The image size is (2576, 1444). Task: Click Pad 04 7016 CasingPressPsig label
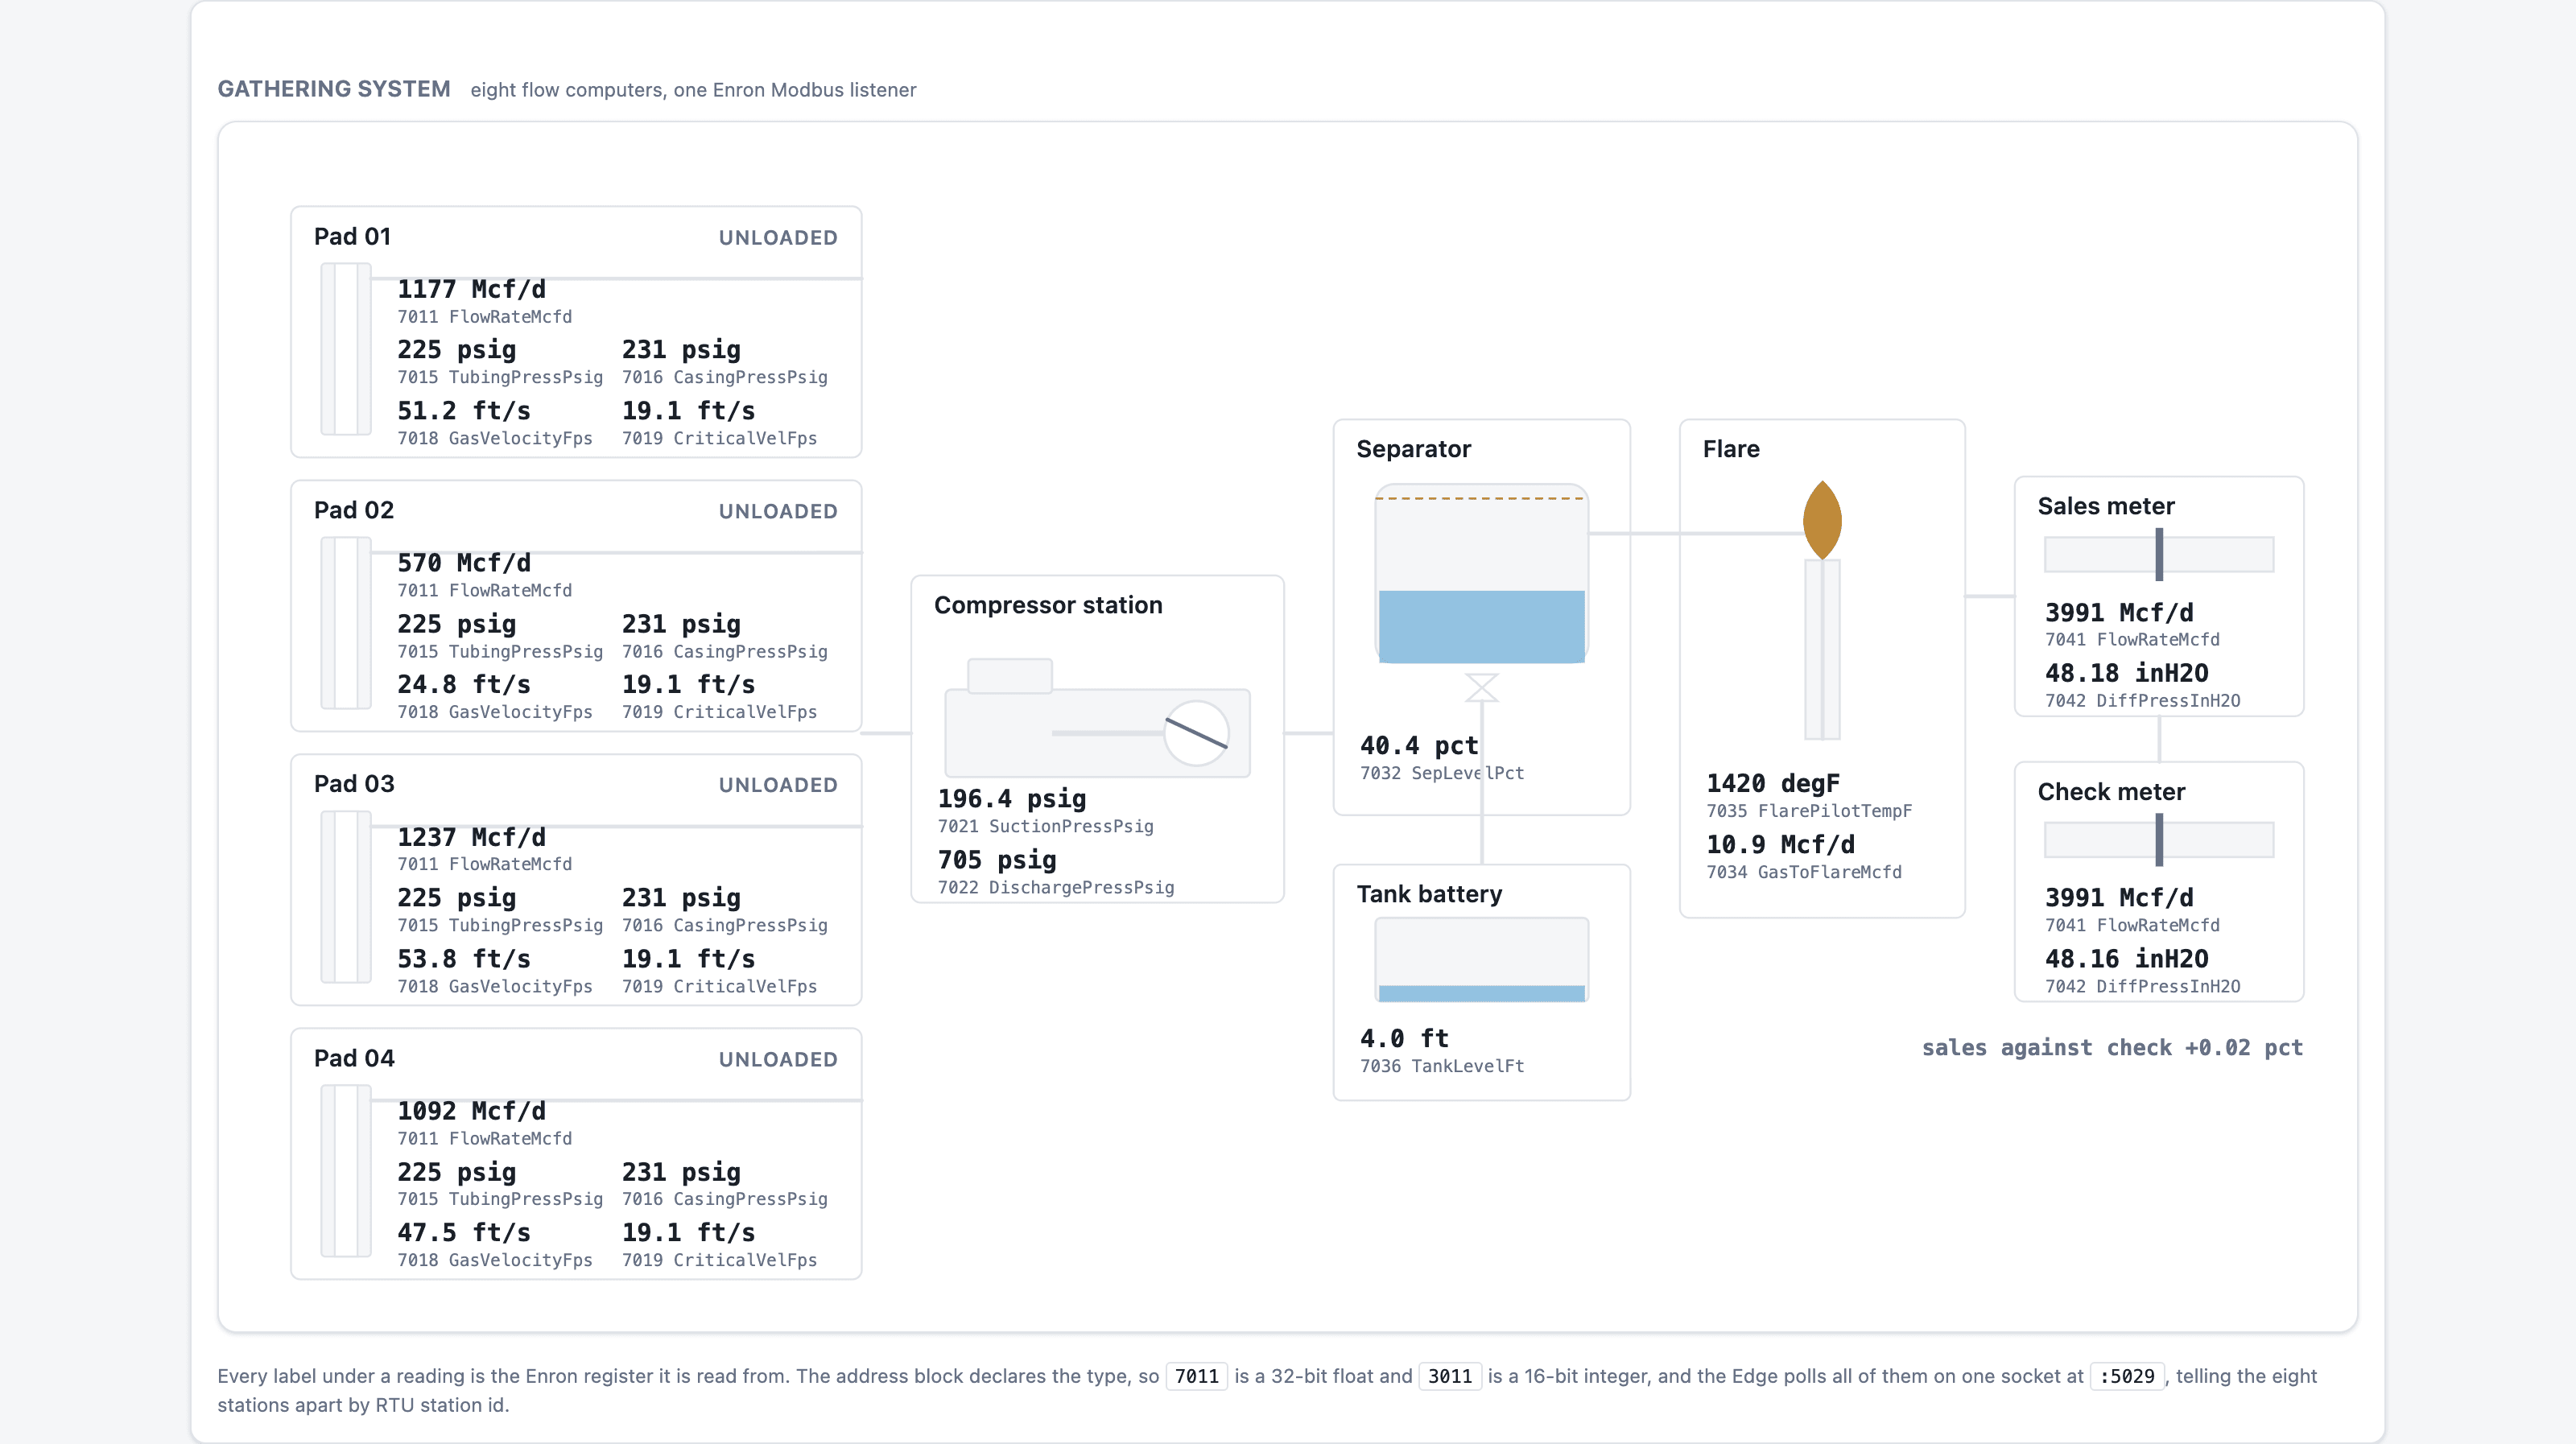click(725, 1199)
